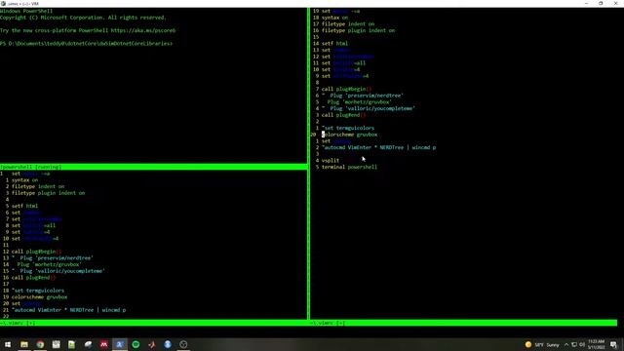Click the 'vsplit' line in the right pane
Image resolution: width=624 pixels, height=351 pixels.
click(x=331, y=160)
